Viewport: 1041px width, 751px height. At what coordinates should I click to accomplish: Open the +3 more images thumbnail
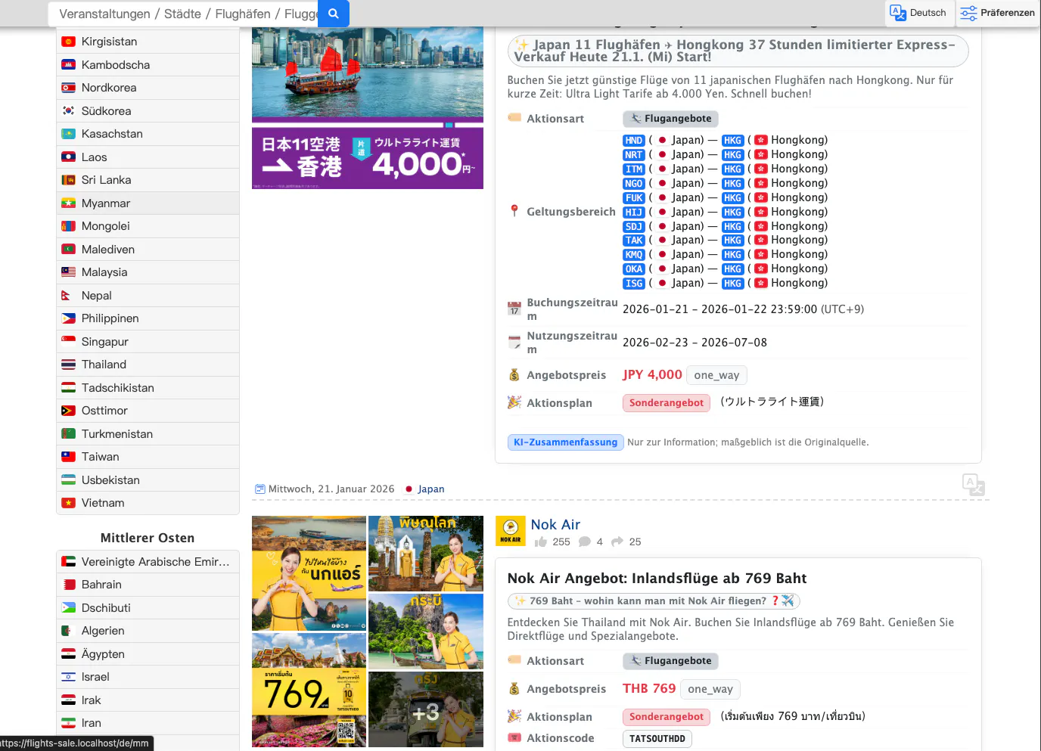[426, 709]
